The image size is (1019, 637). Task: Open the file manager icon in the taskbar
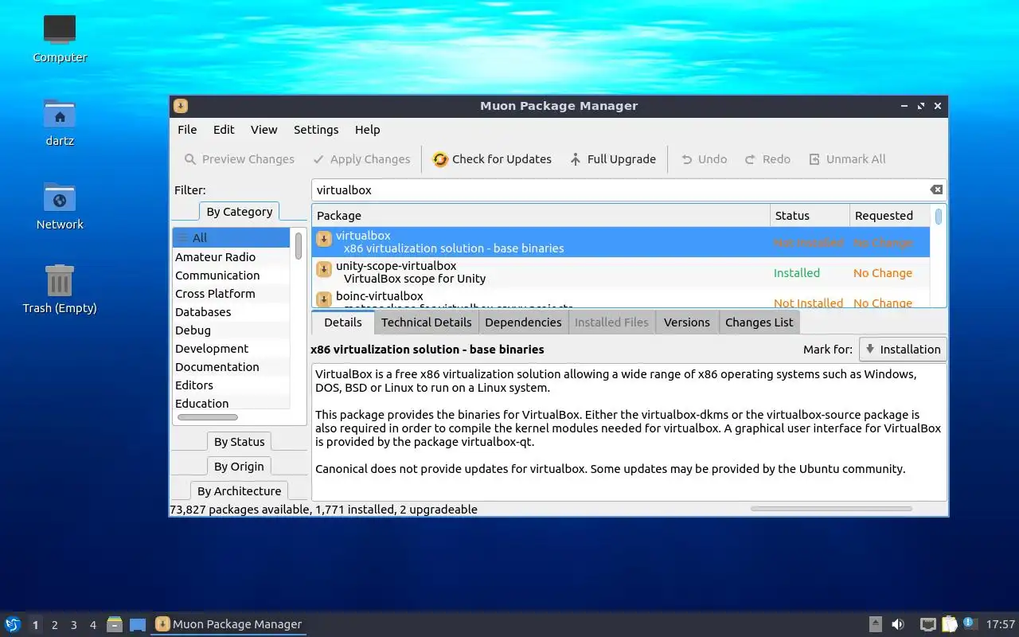(115, 624)
